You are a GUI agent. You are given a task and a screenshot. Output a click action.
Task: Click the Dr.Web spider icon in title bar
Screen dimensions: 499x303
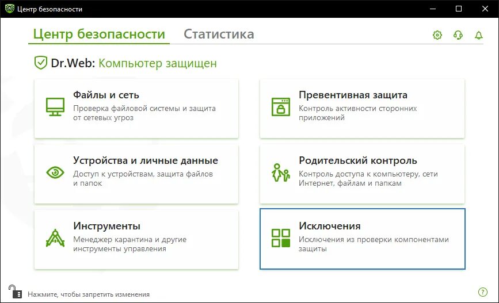[x=10, y=9]
